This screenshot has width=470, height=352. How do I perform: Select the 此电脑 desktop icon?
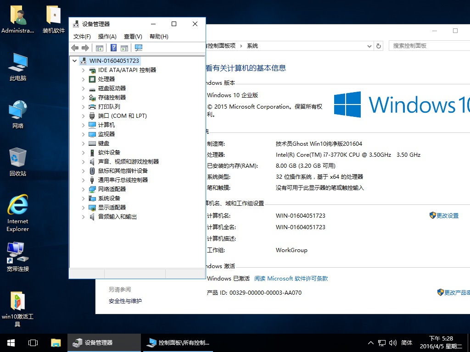pos(18,67)
